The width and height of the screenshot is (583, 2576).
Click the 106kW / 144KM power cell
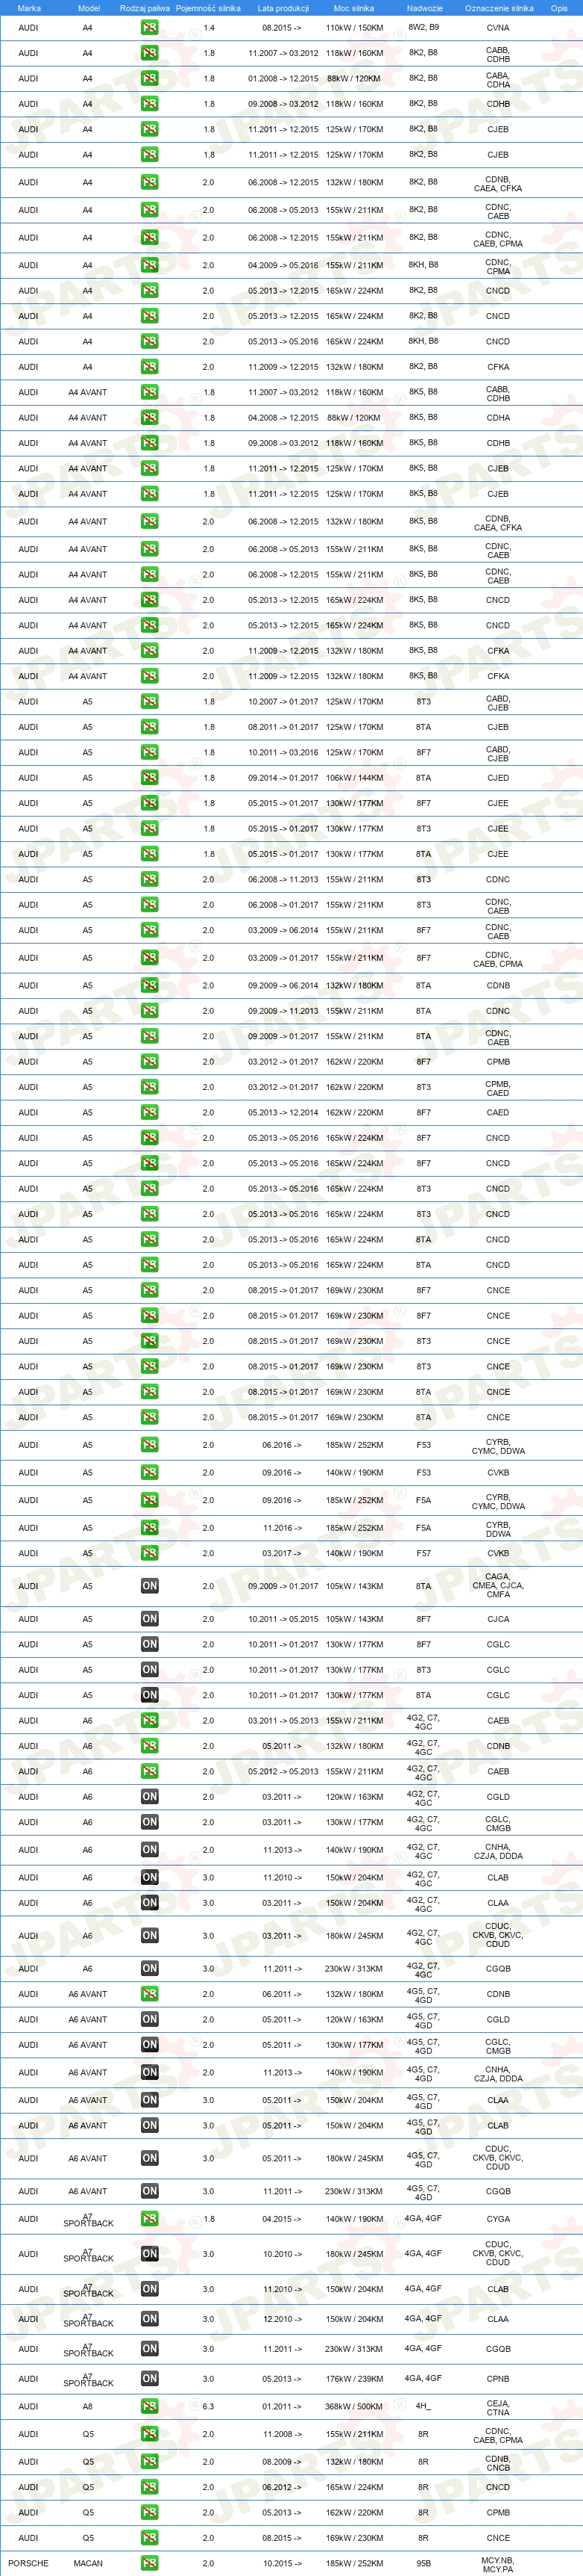[x=353, y=777]
